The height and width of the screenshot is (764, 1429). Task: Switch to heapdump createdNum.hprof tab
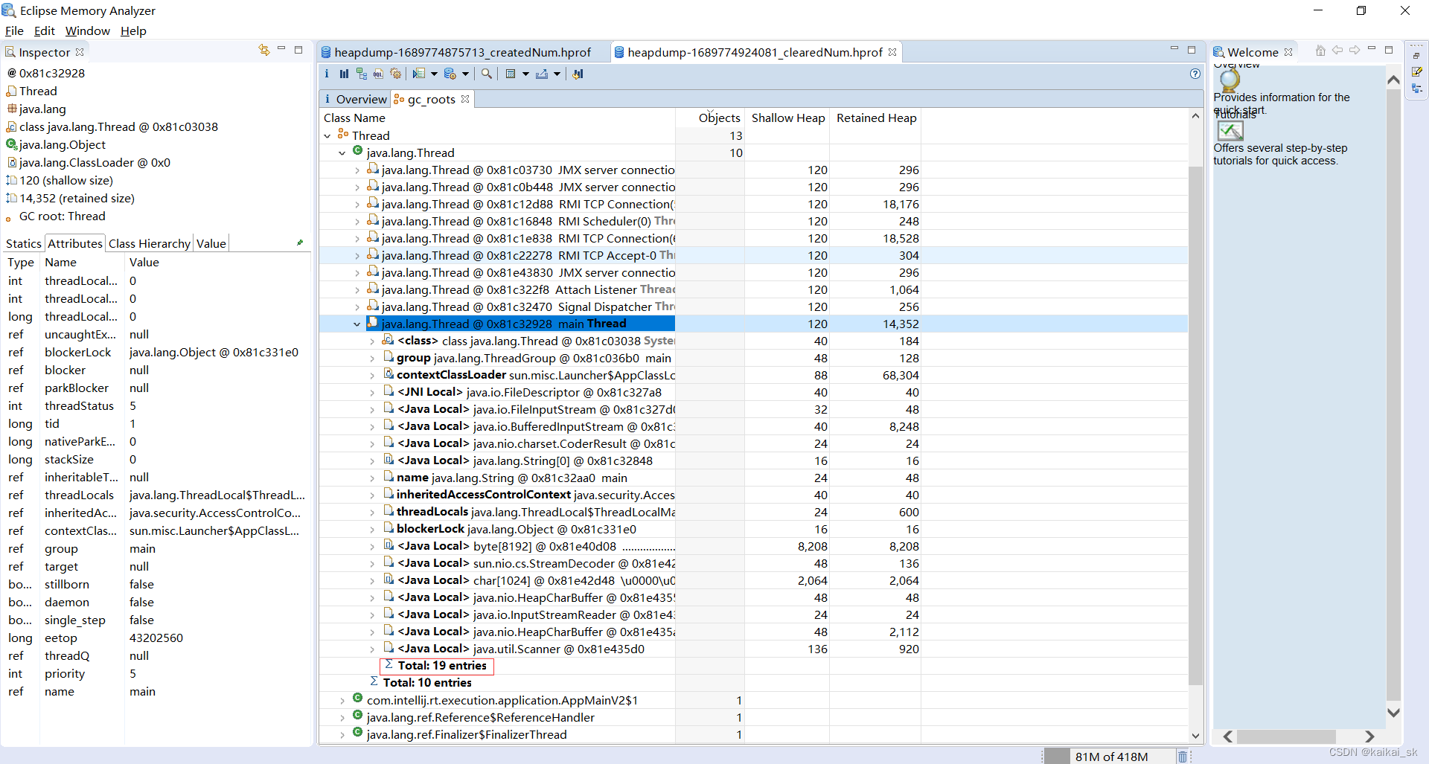(462, 52)
